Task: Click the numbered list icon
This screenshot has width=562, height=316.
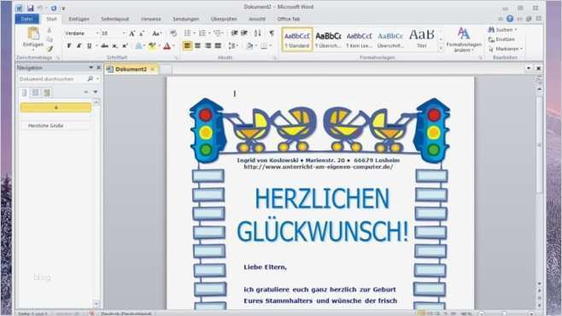Action: [x=202, y=33]
